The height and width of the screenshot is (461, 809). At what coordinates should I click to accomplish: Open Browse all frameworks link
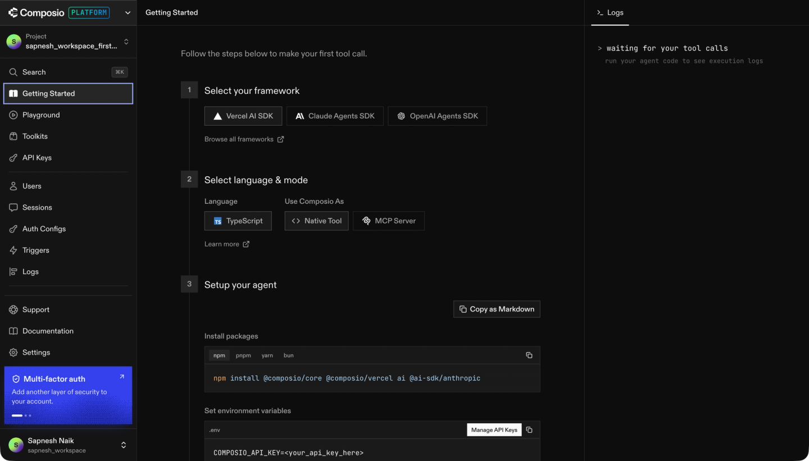pos(244,139)
